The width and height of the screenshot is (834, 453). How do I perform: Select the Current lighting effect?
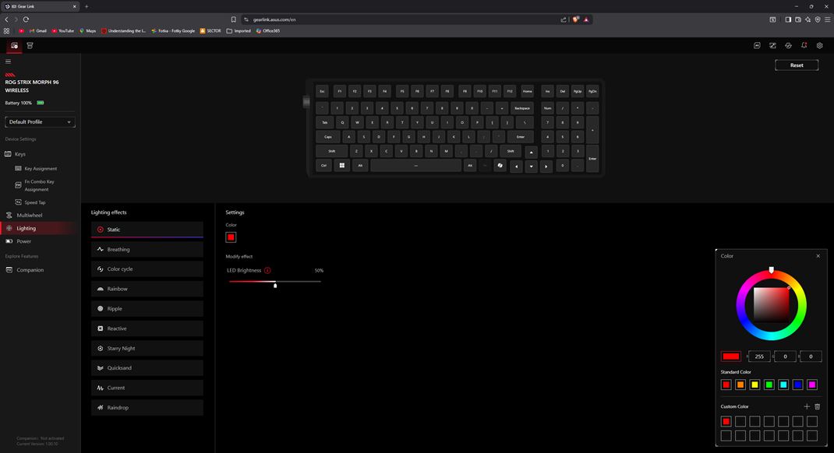(x=147, y=388)
